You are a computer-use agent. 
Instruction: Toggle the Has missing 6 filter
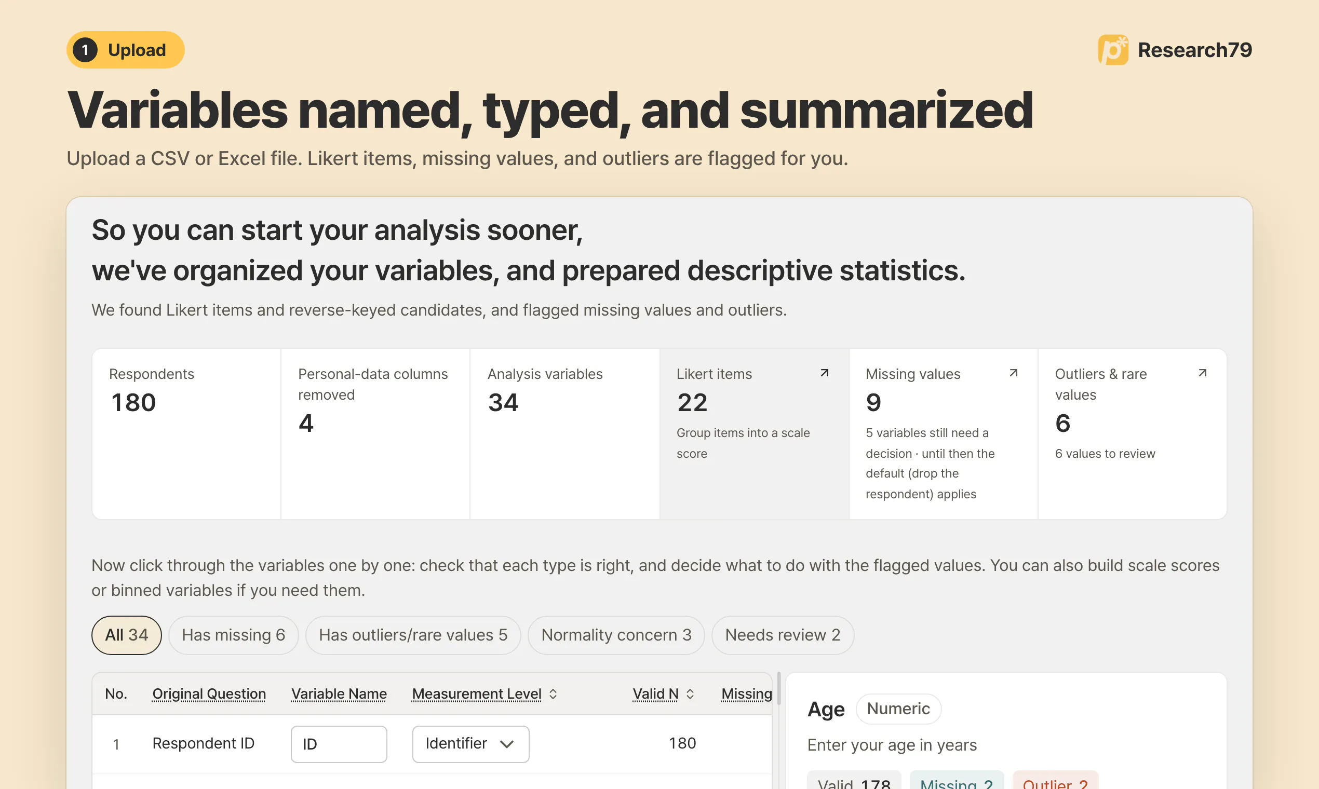pyautogui.click(x=234, y=635)
